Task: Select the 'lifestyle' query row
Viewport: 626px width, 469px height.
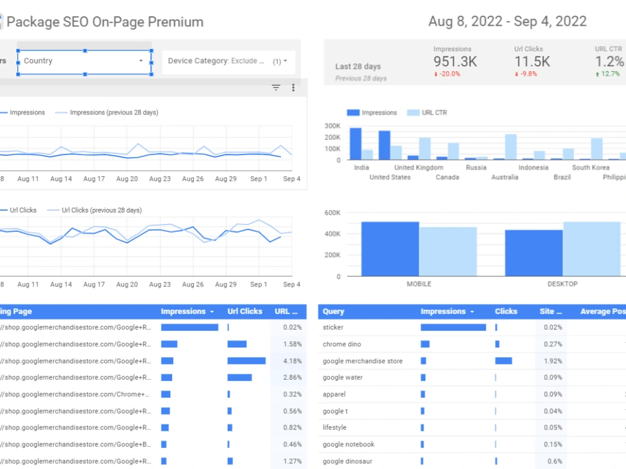Action: (472, 428)
